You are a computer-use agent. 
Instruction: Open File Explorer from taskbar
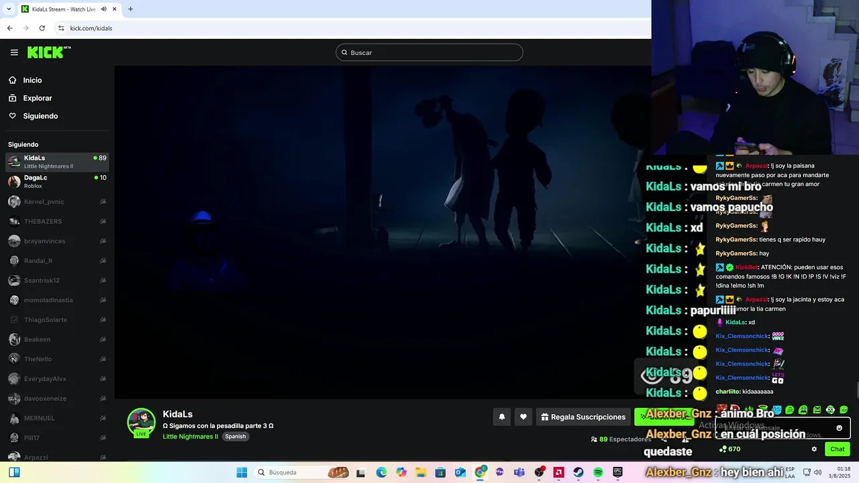click(x=421, y=472)
